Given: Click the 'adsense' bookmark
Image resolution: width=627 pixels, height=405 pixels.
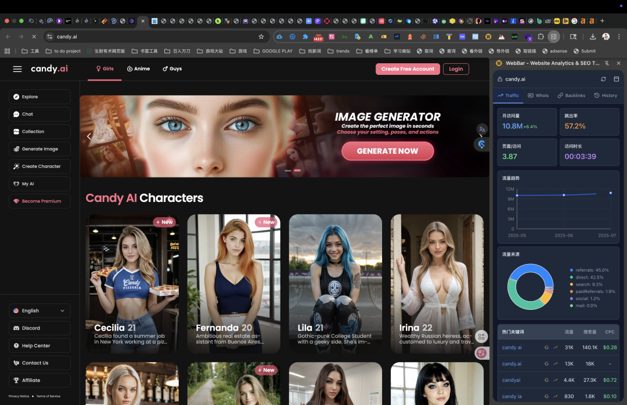Looking at the screenshot, I should tap(554, 51).
